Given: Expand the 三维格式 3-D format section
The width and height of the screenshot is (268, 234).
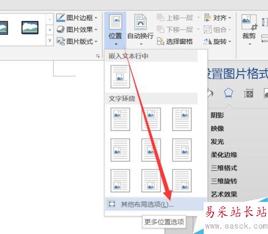Looking at the screenshot, I should 224,168.
